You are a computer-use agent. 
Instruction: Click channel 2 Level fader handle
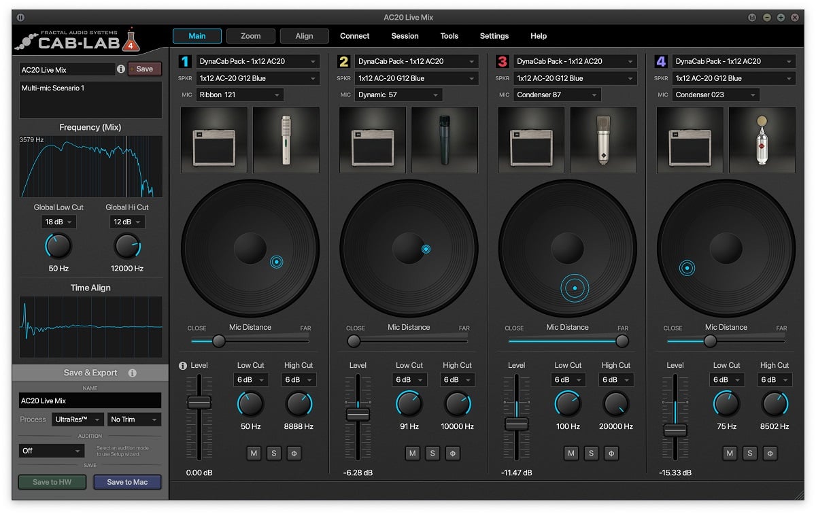(358, 414)
